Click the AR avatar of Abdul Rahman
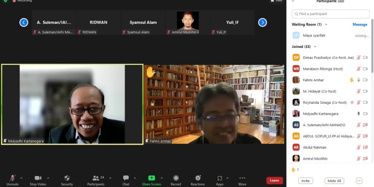The height and width of the screenshot is (187, 374). [296, 147]
